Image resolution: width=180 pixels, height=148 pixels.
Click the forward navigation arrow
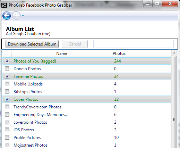(x=16, y=16)
